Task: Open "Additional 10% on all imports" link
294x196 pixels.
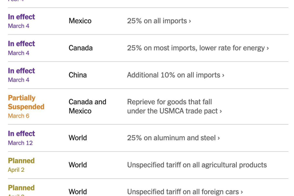Action: [175, 75]
